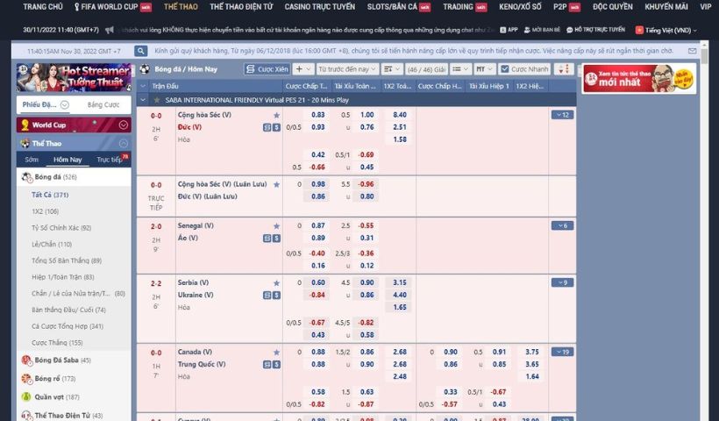
Task: Favorite the Senegal (V) match star
Action: [x=276, y=225]
